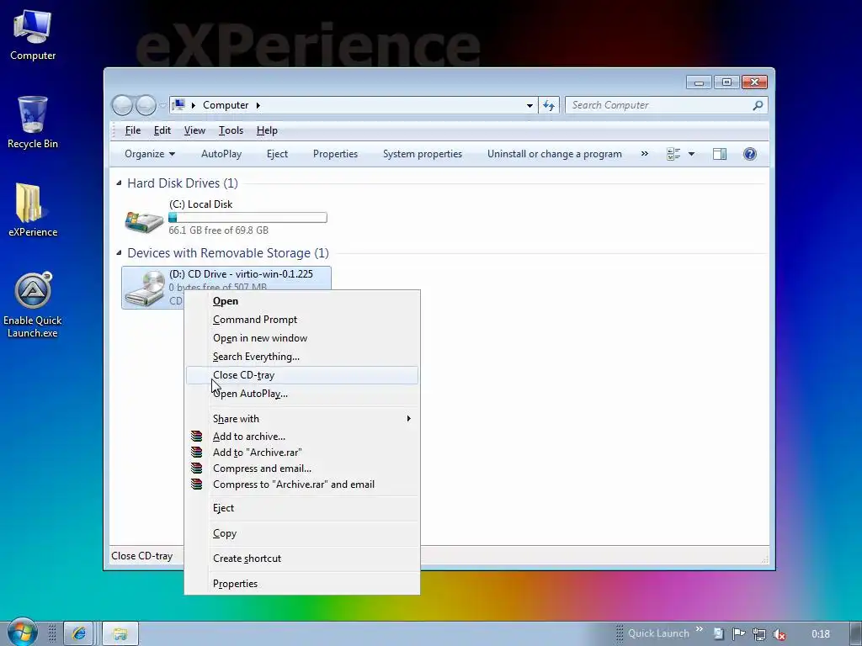Click the taskbar clock showing 0:18
Viewport: 862px width, 646px height.
click(820, 634)
